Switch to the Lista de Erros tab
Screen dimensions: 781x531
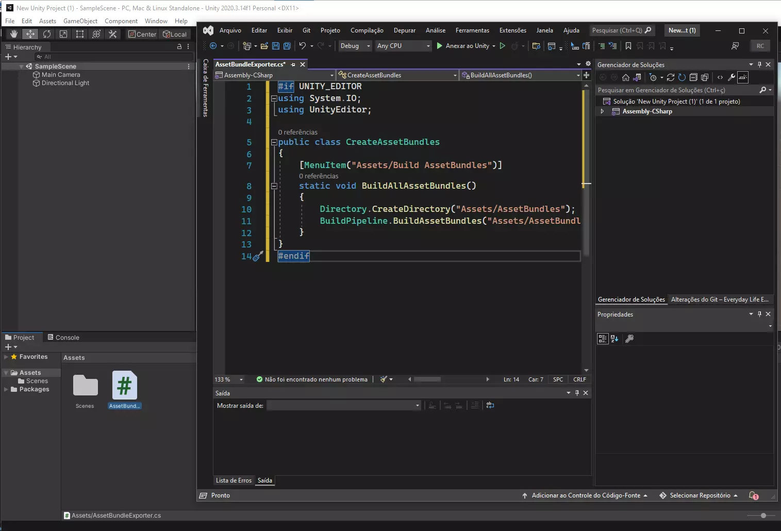pyautogui.click(x=234, y=480)
